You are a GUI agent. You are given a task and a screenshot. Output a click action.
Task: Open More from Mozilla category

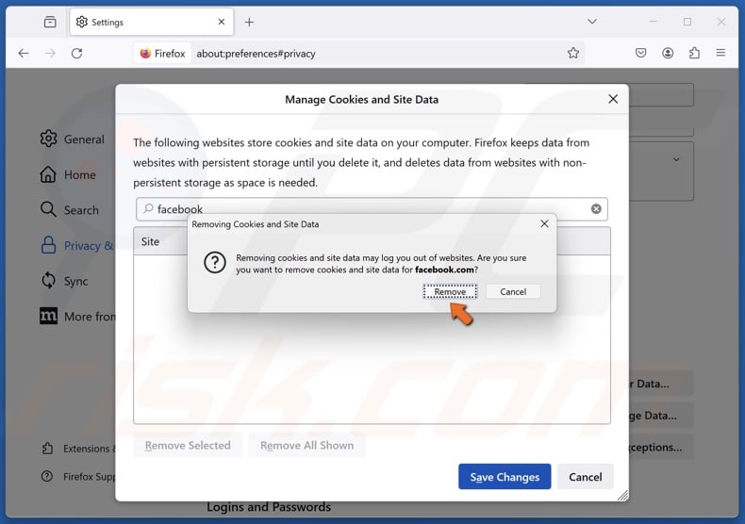pos(77,316)
